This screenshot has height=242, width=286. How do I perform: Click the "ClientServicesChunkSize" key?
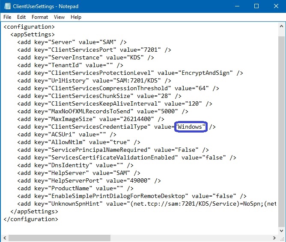(91, 96)
